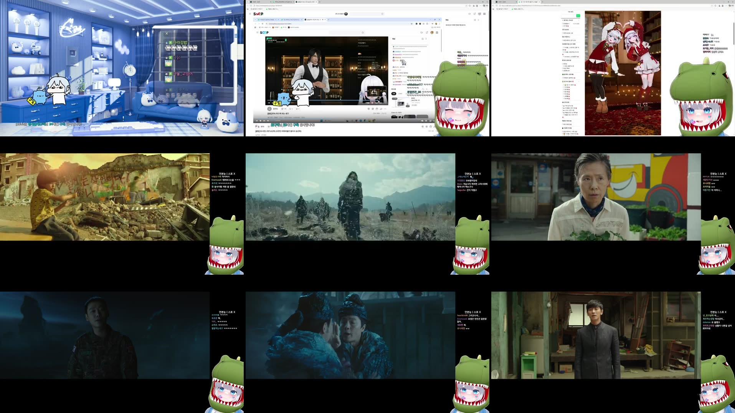Image resolution: width=735 pixels, height=413 pixels.
Task: Collapse the favorite boards section in the cafe sidebar
Action: (x=579, y=20)
